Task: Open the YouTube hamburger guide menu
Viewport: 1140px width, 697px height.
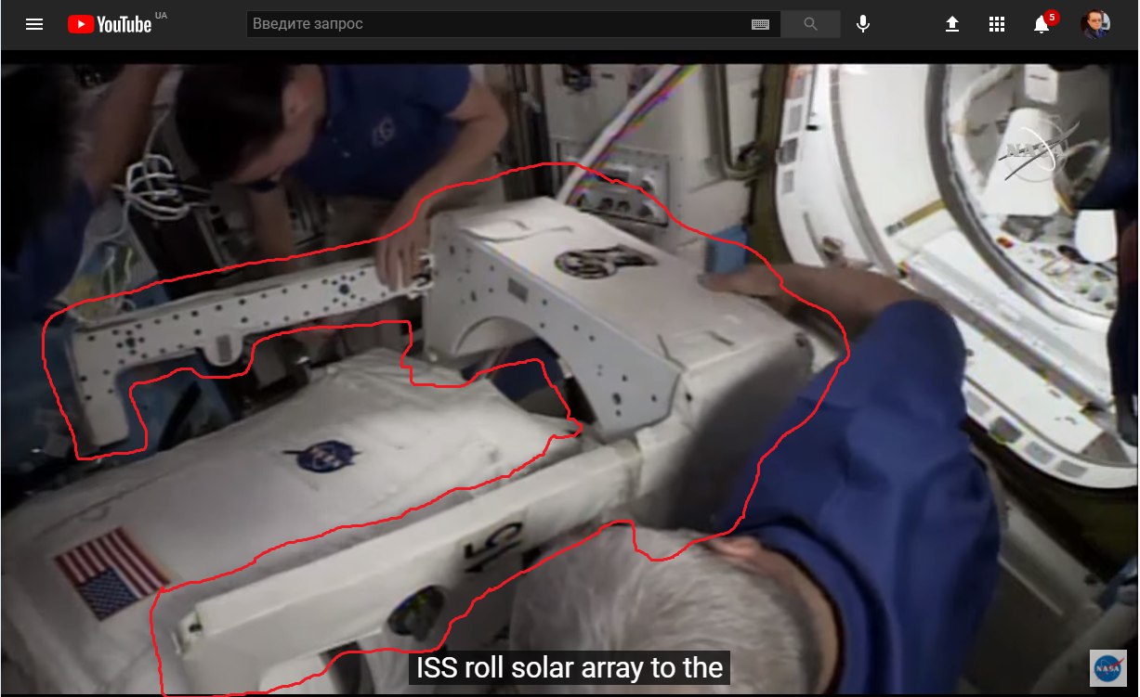Action: [34, 24]
